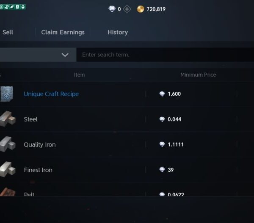The width and height of the screenshot is (254, 223).
Task: Sort by the Minimum Price column header
Action: pyautogui.click(x=198, y=75)
